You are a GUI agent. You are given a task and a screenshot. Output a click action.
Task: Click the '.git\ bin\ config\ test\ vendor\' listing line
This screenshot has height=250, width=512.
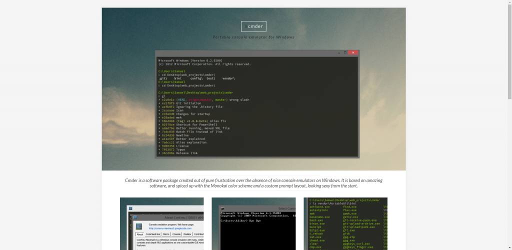pyautogui.click(x=196, y=78)
